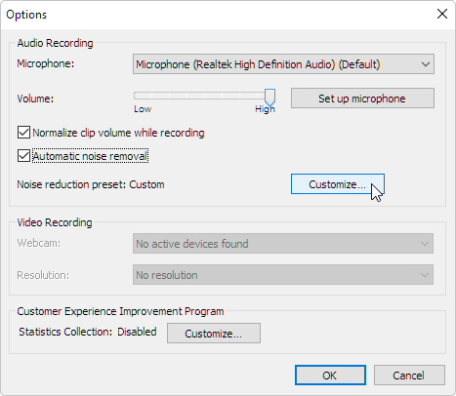The width and height of the screenshot is (456, 396).
Task: Open Customize for noise reduction preset
Action: point(338,184)
